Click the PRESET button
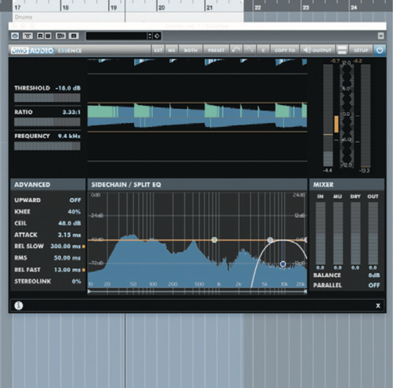The height and width of the screenshot is (388, 393). point(216,50)
